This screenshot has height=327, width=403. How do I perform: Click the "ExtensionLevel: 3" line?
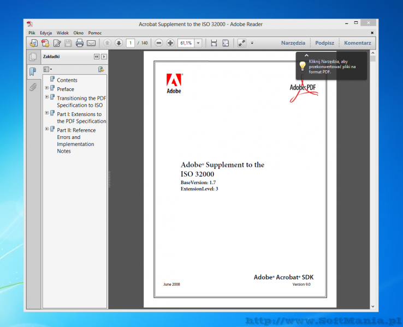[199, 189]
